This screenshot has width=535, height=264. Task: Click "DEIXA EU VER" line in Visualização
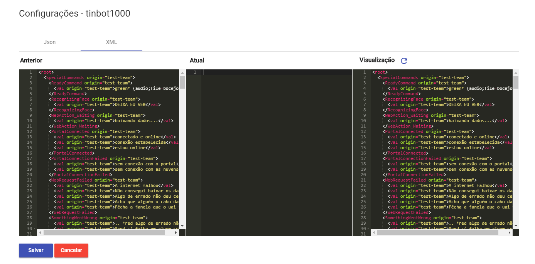441,104
